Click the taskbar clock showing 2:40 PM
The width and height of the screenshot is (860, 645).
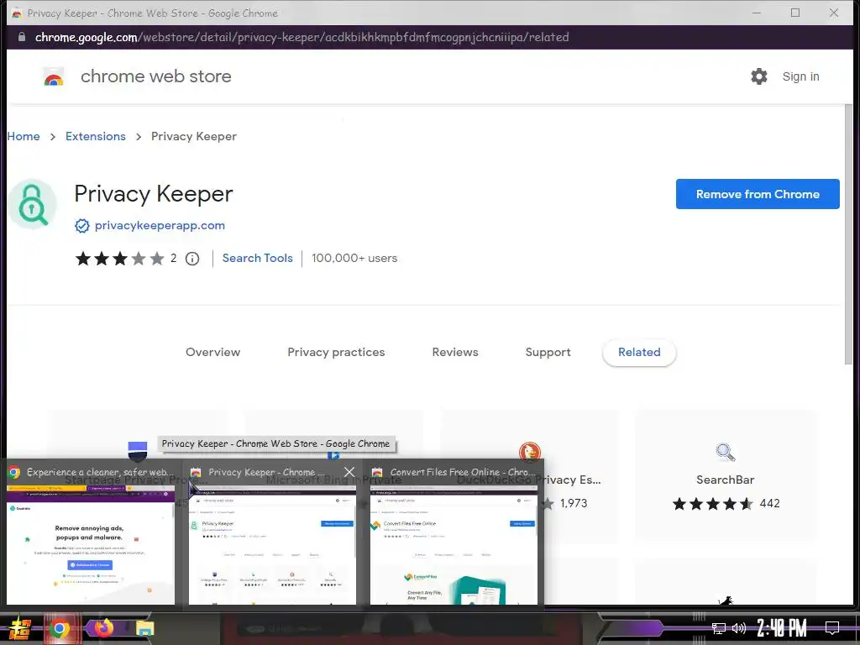782,628
